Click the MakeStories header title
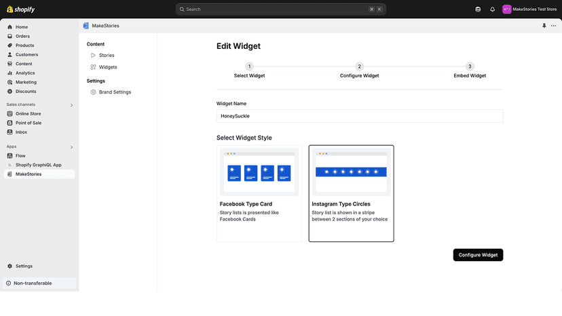 105,26
